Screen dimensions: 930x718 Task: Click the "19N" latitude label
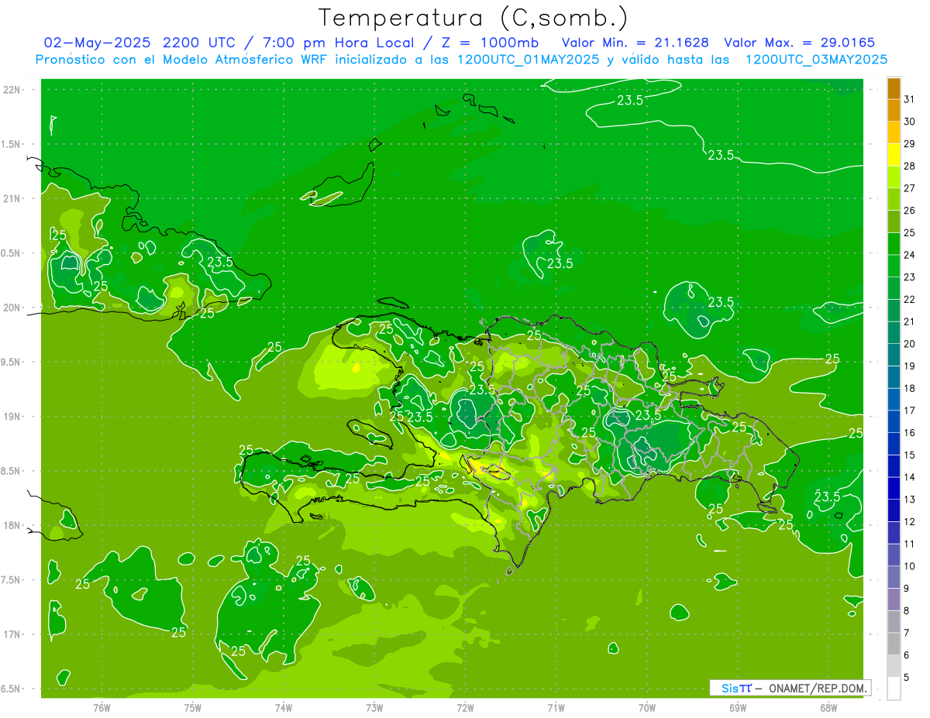point(12,417)
